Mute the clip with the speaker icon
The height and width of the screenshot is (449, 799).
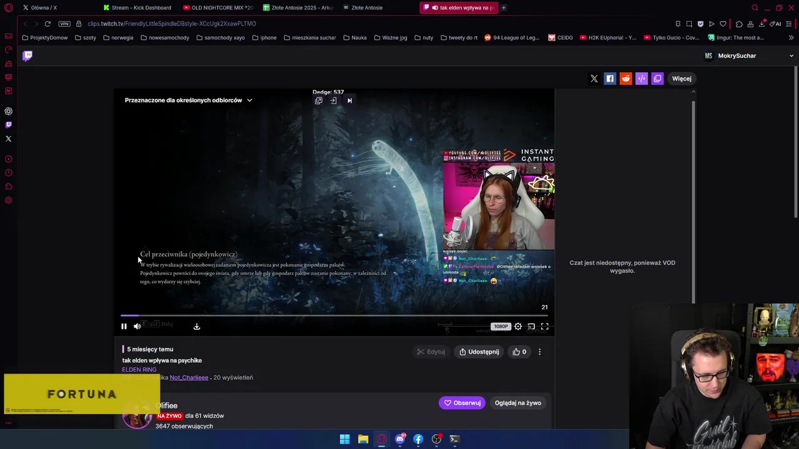[x=137, y=326]
